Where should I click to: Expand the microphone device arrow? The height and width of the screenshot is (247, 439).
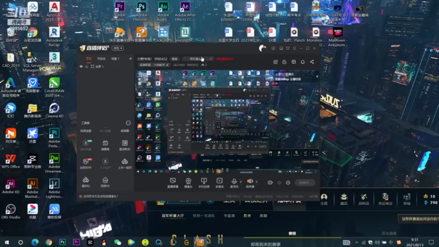(x=240, y=182)
